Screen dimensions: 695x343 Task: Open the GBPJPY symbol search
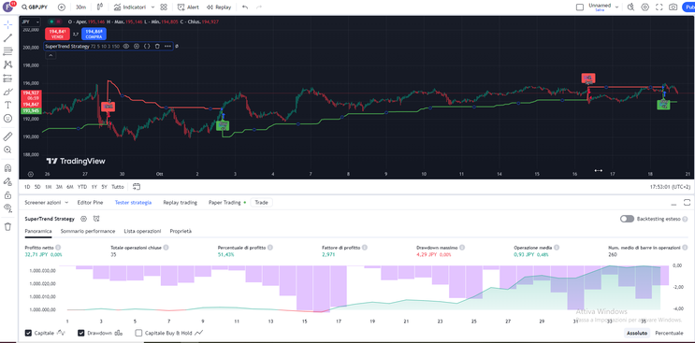tap(35, 7)
